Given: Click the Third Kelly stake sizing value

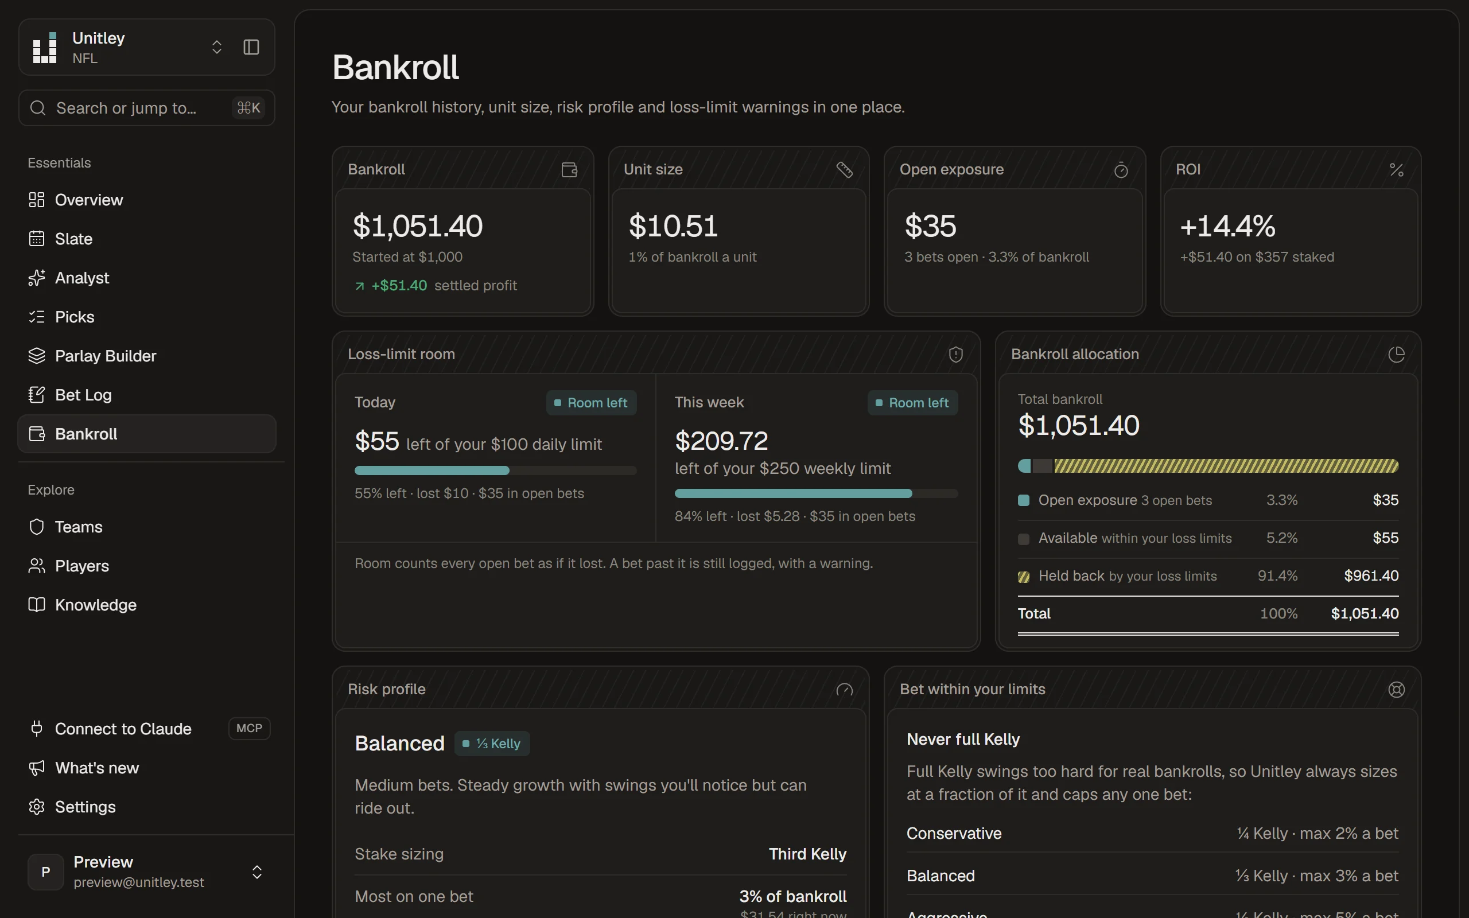Looking at the screenshot, I should [807, 854].
